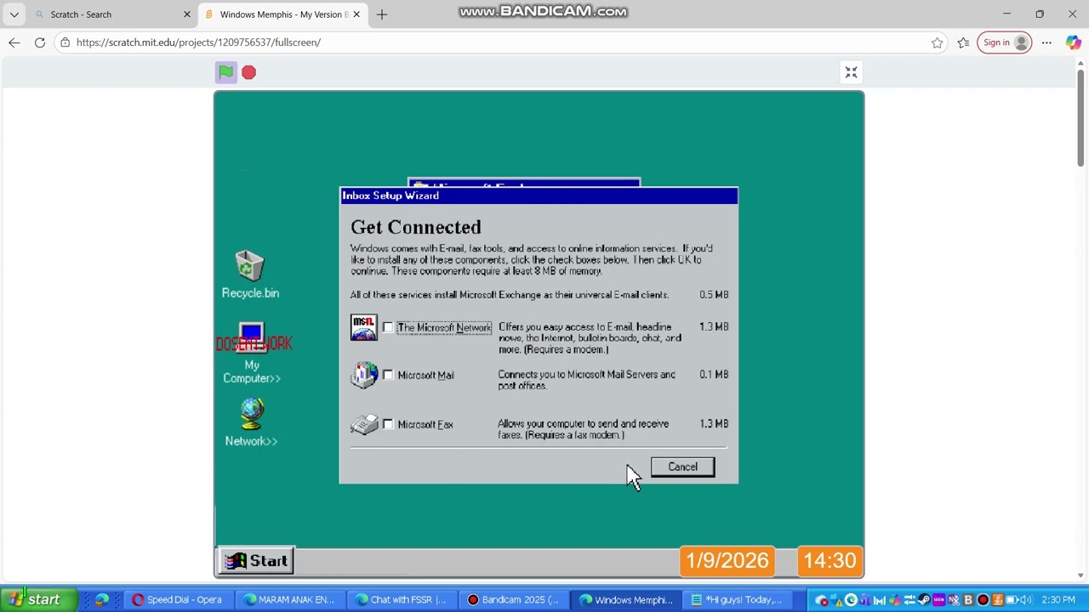The image size is (1089, 612).
Task: Click the Get Connected heading
Action: click(x=416, y=227)
